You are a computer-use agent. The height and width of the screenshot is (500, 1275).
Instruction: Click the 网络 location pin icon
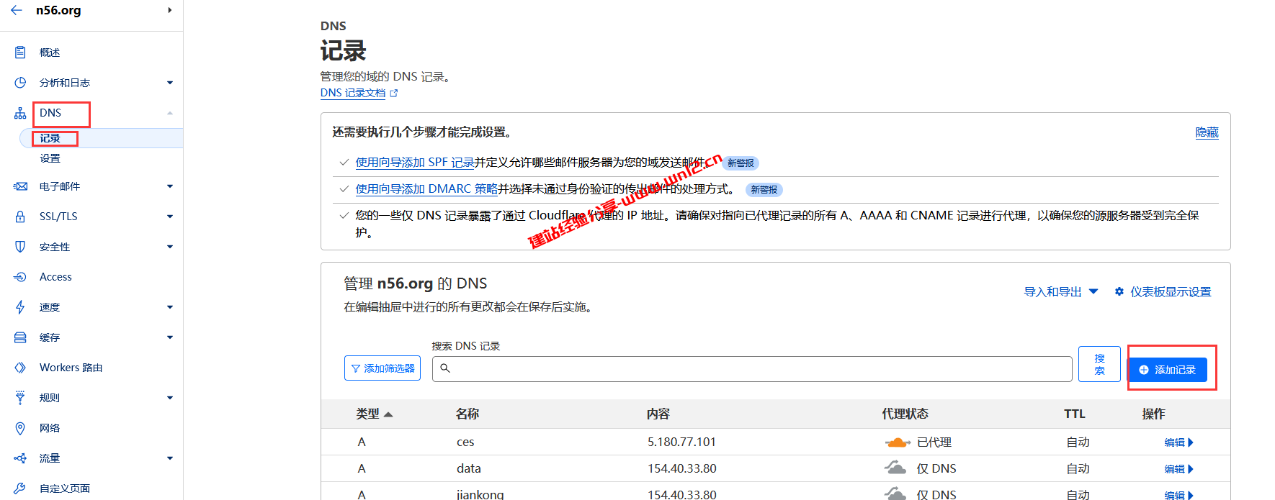tap(20, 428)
